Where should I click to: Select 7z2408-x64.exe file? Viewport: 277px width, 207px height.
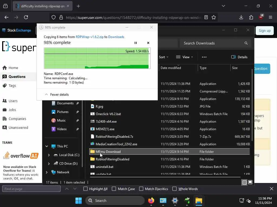[x=170, y=122]
